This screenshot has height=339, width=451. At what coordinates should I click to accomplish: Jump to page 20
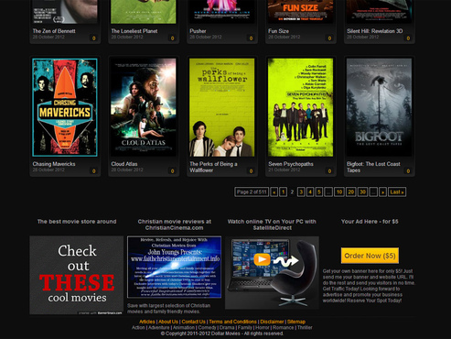point(351,192)
